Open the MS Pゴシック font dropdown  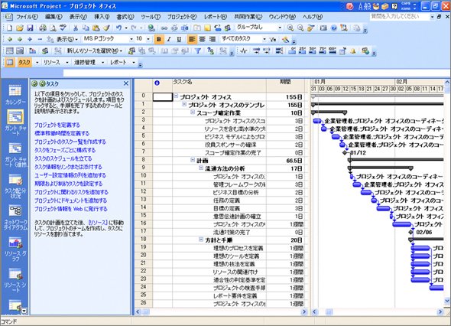coord(131,39)
